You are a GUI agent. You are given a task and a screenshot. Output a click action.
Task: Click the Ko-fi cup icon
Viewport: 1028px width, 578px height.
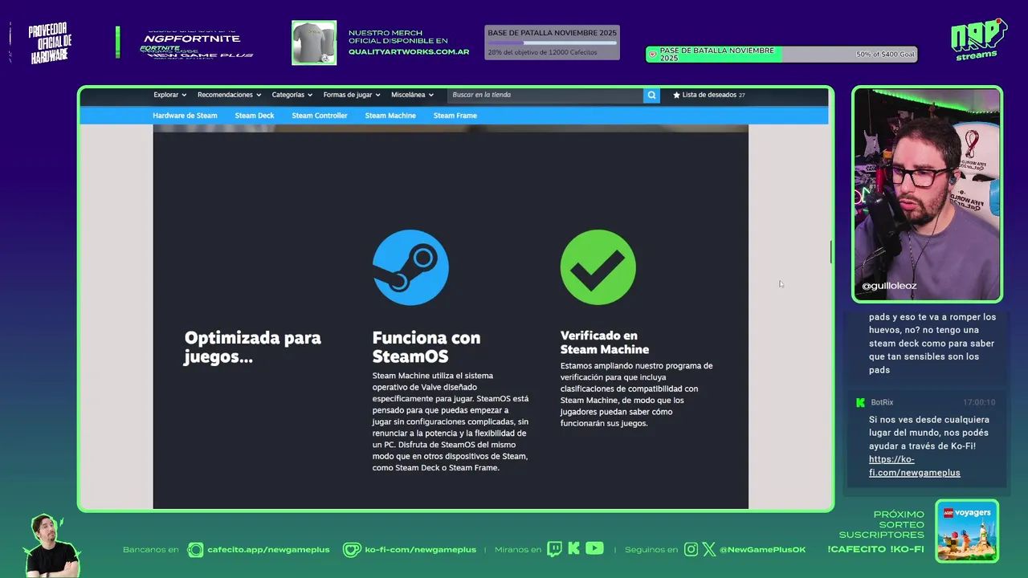352,550
